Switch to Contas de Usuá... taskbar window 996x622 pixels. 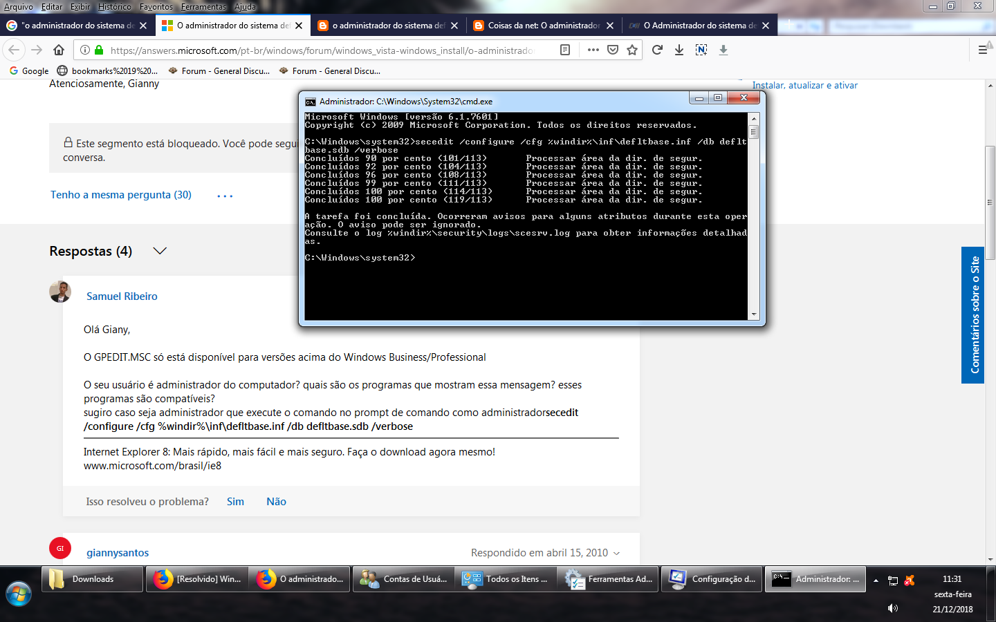pos(404,579)
